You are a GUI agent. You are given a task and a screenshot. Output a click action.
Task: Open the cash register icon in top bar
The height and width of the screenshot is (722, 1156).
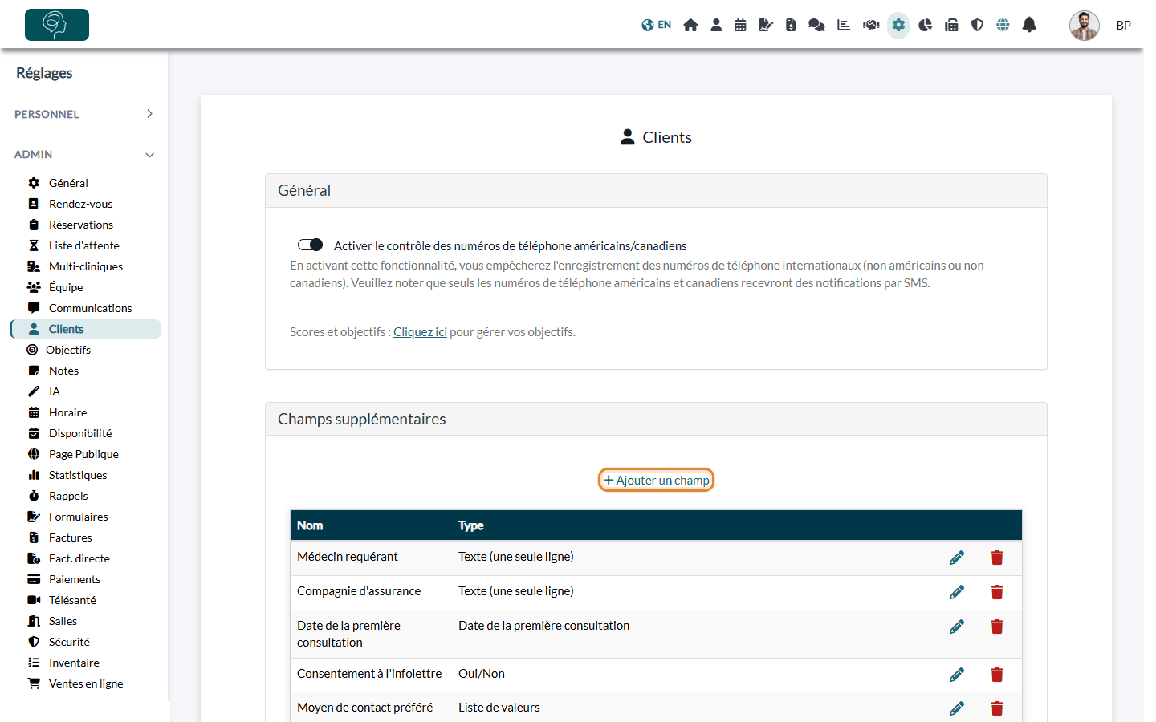951,25
